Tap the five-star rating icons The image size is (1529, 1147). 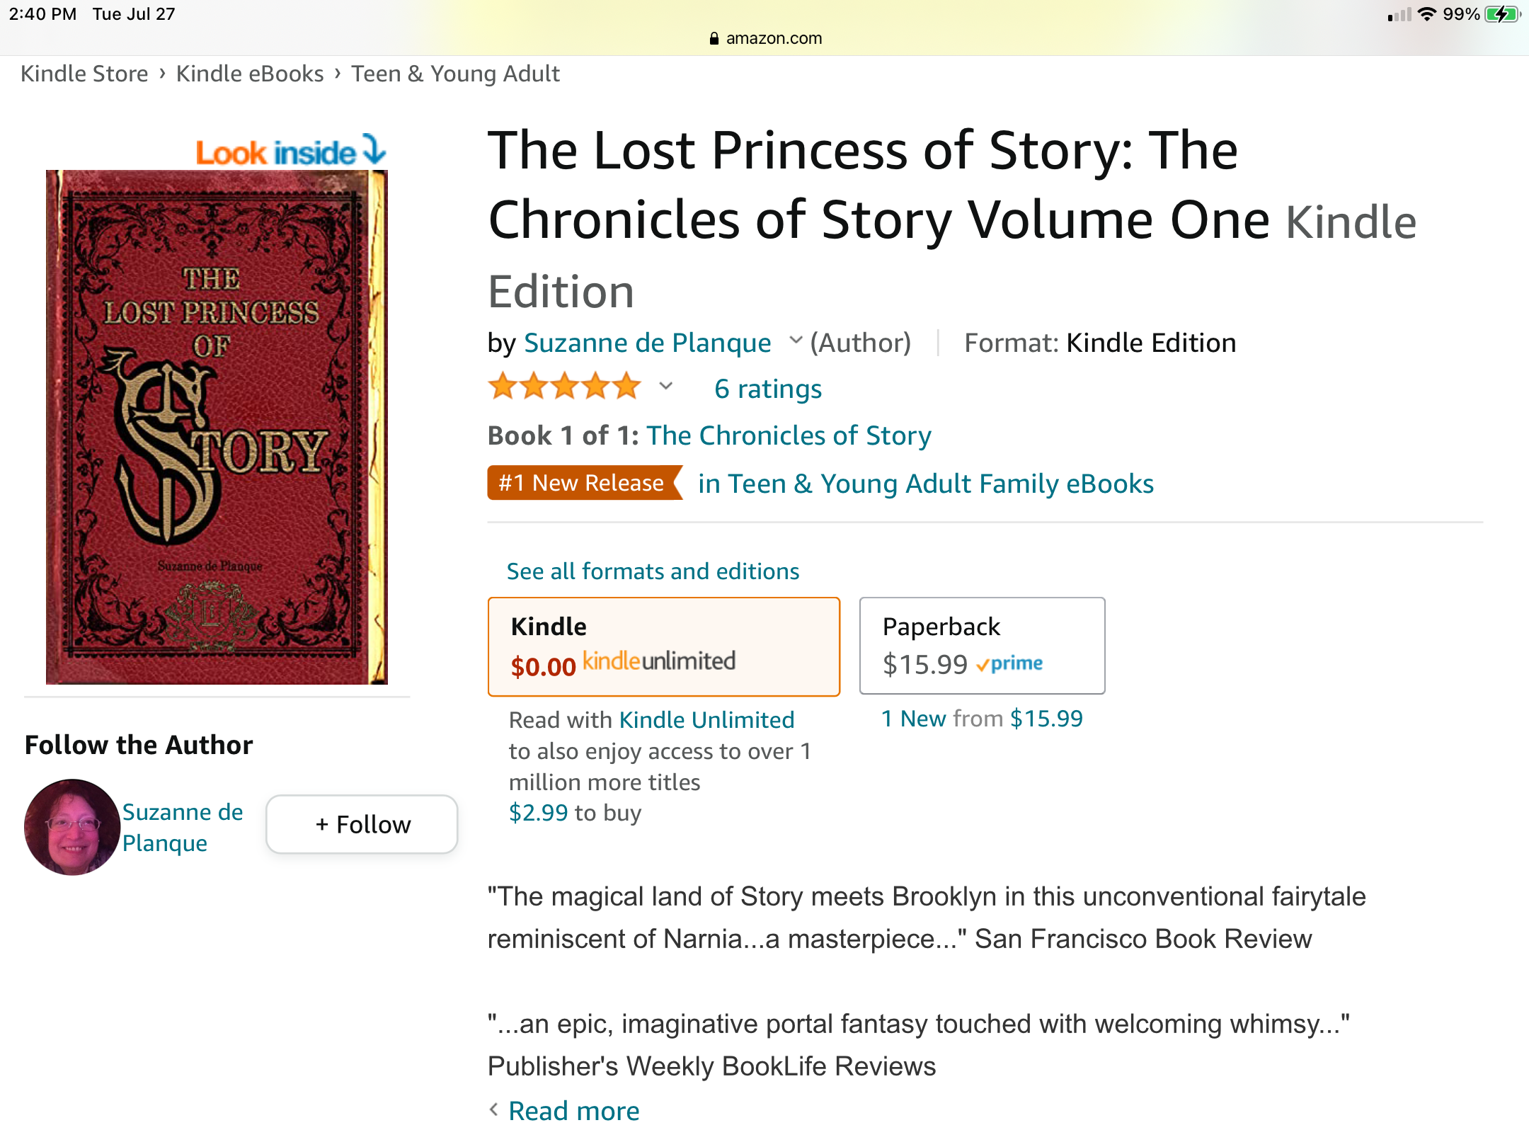pyautogui.click(x=564, y=387)
